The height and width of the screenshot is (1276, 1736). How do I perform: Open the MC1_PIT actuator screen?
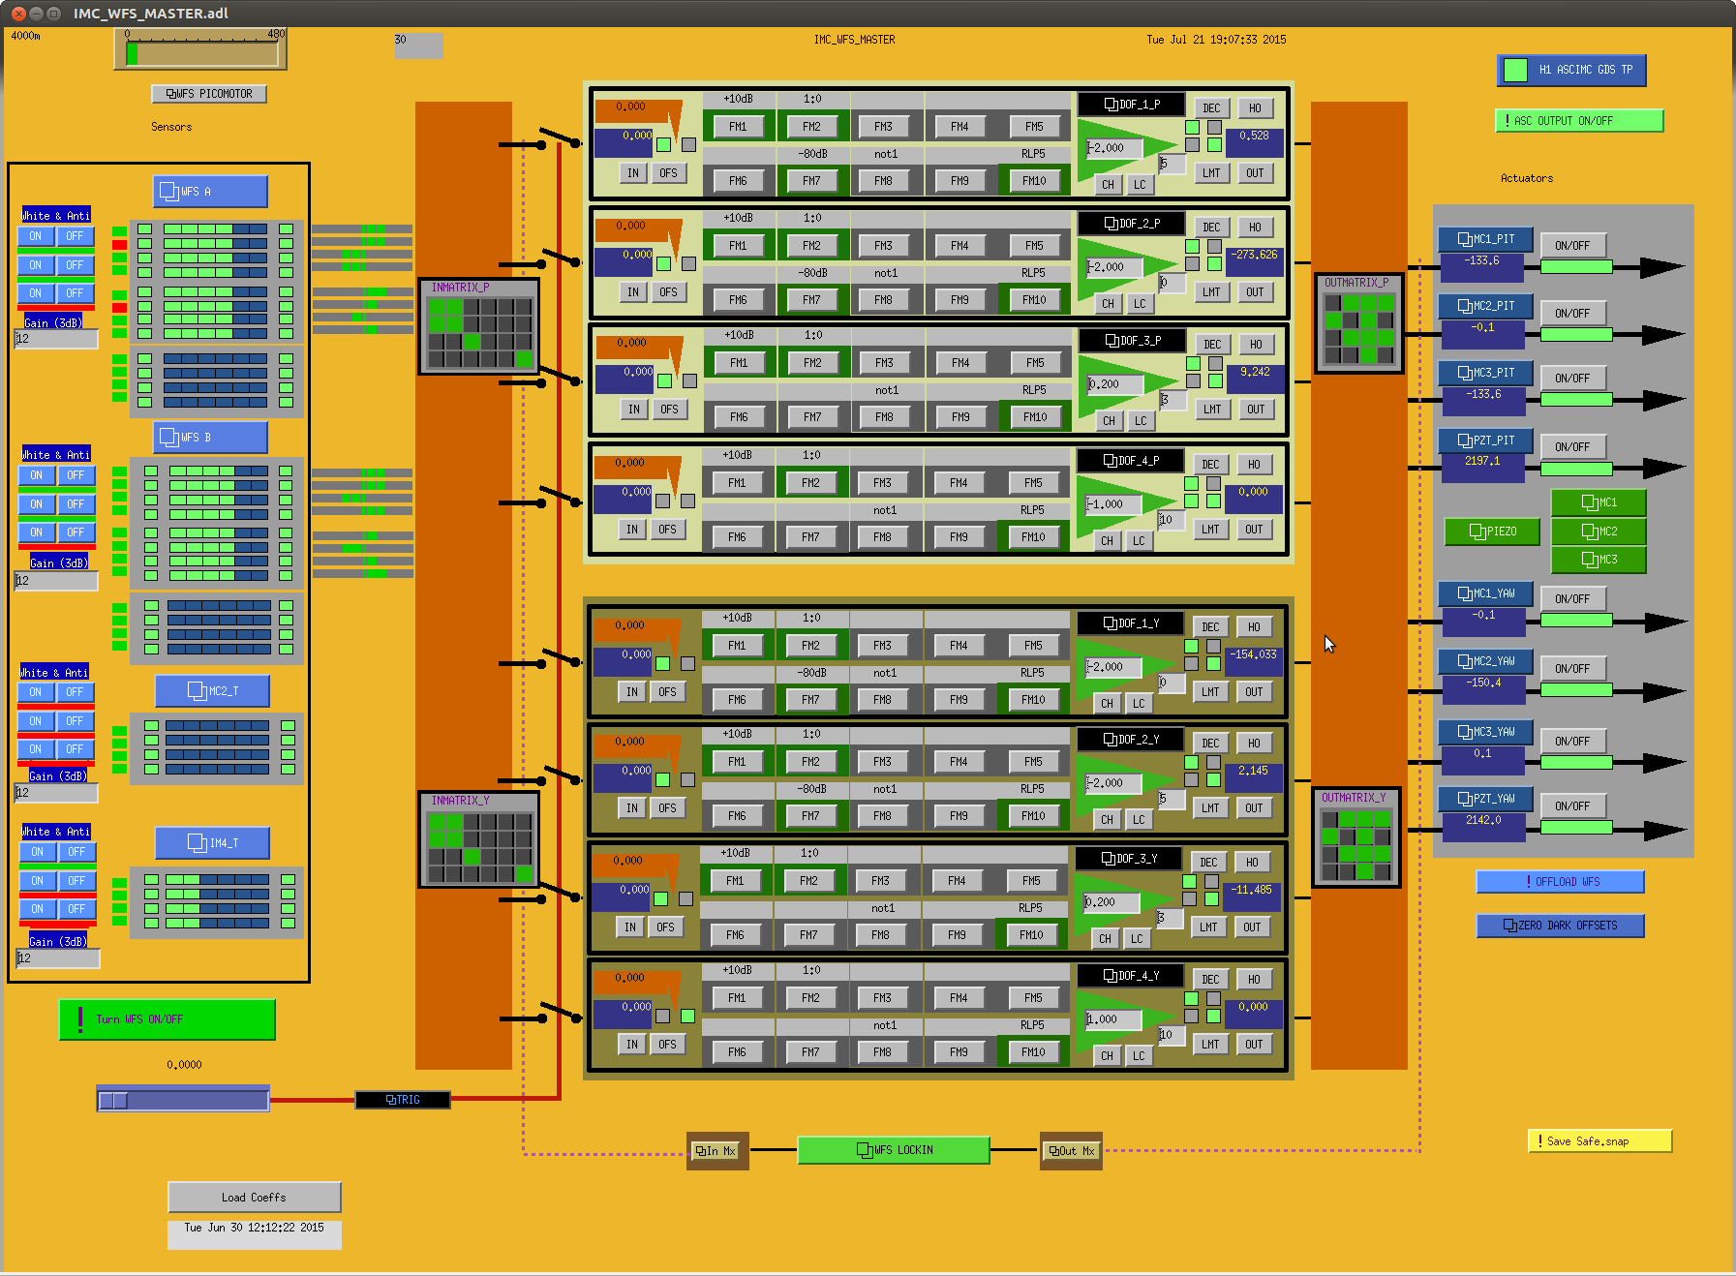(1486, 239)
